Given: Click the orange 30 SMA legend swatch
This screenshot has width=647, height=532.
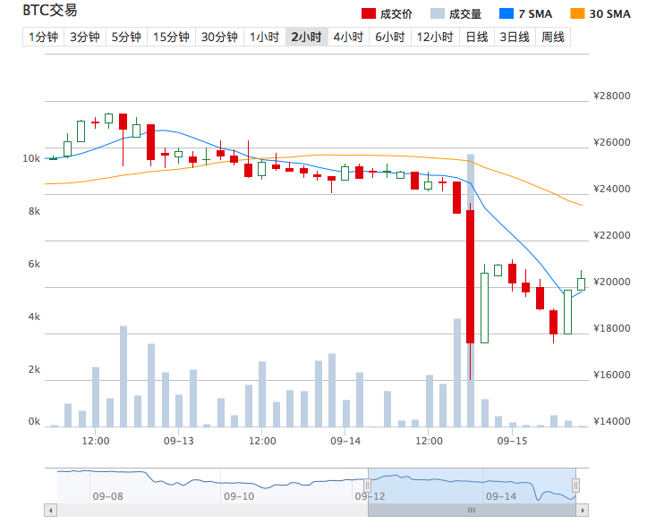Looking at the screenshot, I should point(577,13).
